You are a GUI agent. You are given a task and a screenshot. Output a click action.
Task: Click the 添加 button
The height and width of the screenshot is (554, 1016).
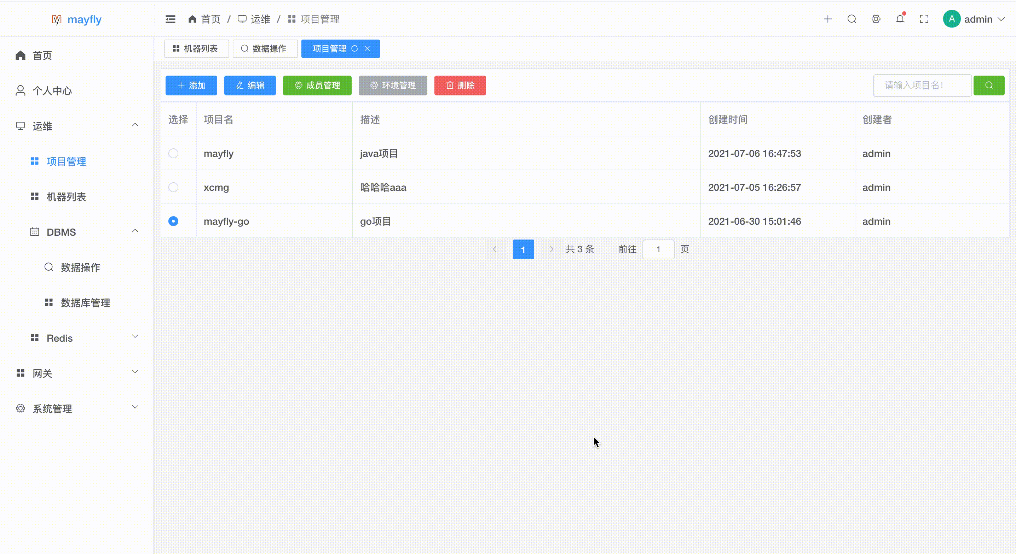(191, 86)
